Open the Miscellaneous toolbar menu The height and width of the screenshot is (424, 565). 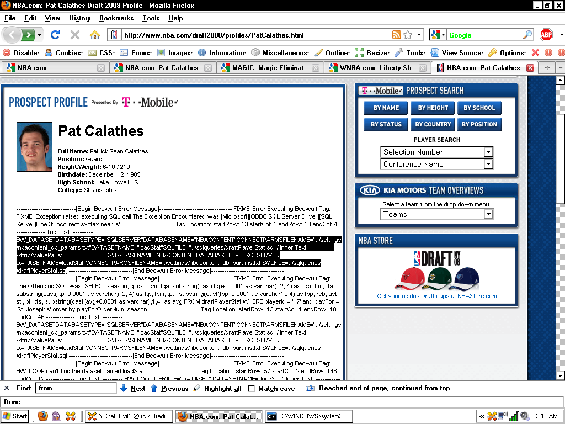click(280, 52)
